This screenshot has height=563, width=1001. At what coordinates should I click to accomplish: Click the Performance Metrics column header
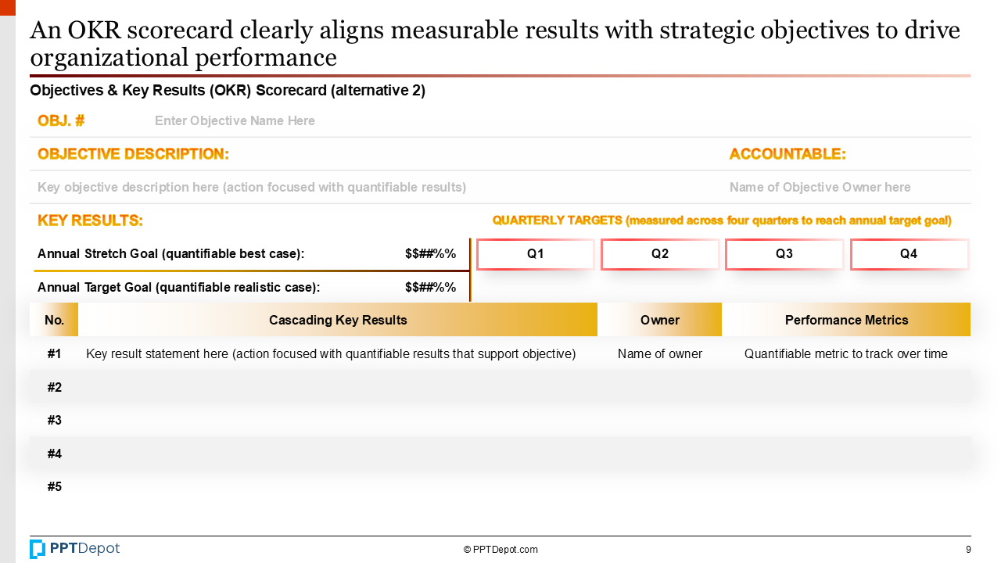tap(847, 320)
